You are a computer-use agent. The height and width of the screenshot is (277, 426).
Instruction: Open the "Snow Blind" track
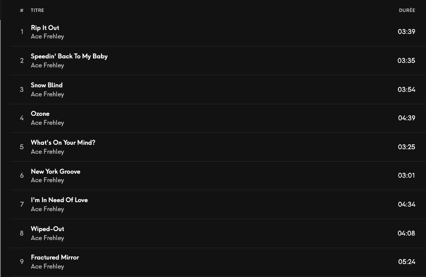coord(46,85)
